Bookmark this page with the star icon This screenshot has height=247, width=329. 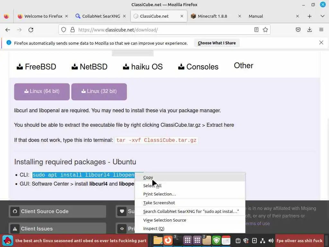(x=265, y=30)
